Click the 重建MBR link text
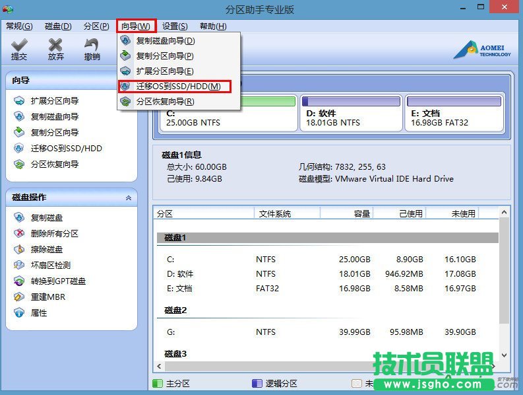Screen dimensions: 523x395 (48, 297)
